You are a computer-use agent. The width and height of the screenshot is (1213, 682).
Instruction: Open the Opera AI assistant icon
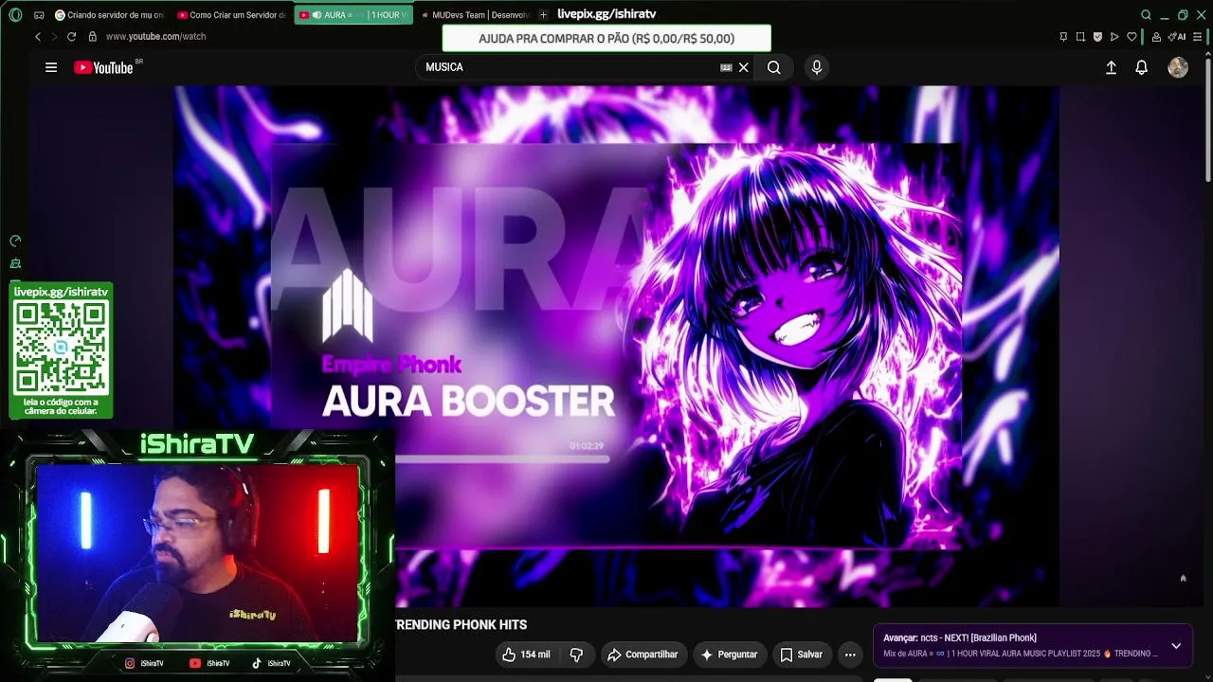tap(1177, 37)
